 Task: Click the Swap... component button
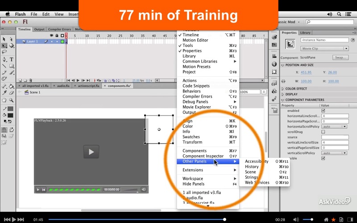pos(340,58)
